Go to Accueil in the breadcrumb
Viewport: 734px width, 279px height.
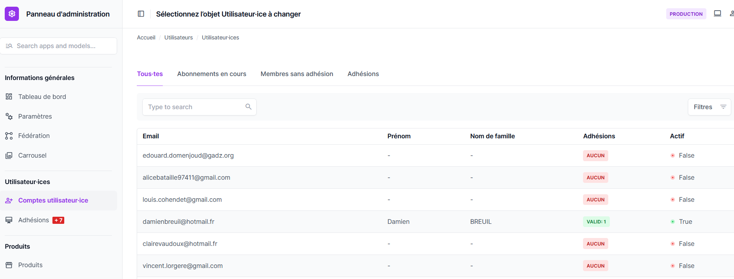[x=146, y=37]
